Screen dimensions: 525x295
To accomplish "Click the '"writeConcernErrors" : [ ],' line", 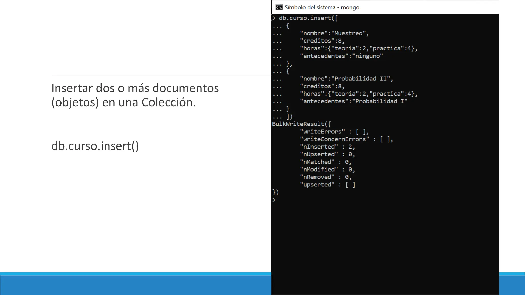I will coord(347,139).
